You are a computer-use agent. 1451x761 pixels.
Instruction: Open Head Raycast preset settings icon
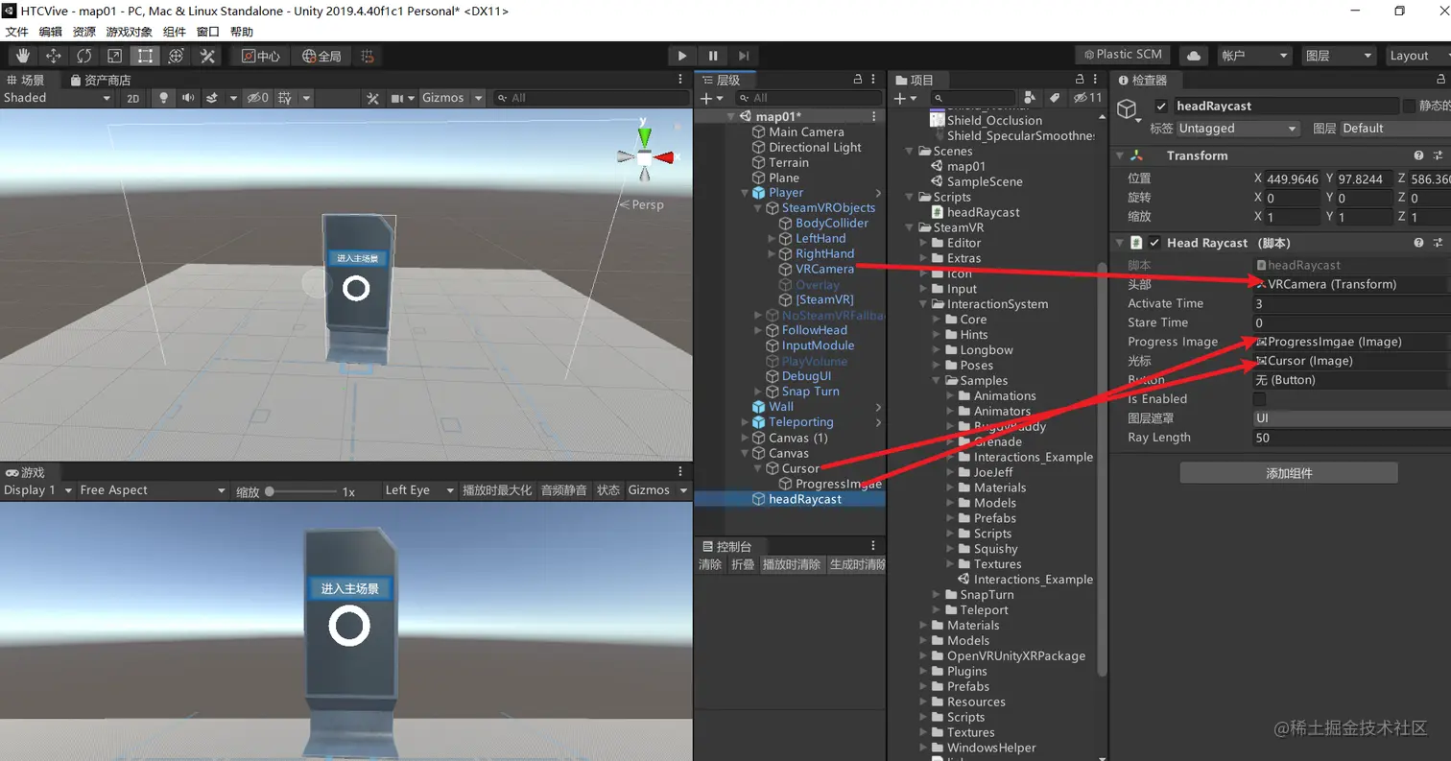(1438, 243)
